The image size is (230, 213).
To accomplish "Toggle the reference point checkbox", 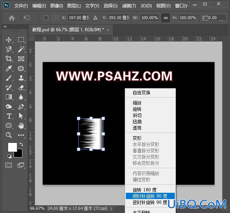I will pos(46,18).
